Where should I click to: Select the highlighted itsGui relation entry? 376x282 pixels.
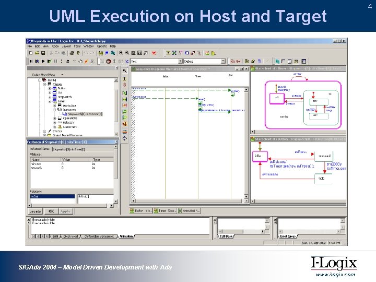[52, 196]
